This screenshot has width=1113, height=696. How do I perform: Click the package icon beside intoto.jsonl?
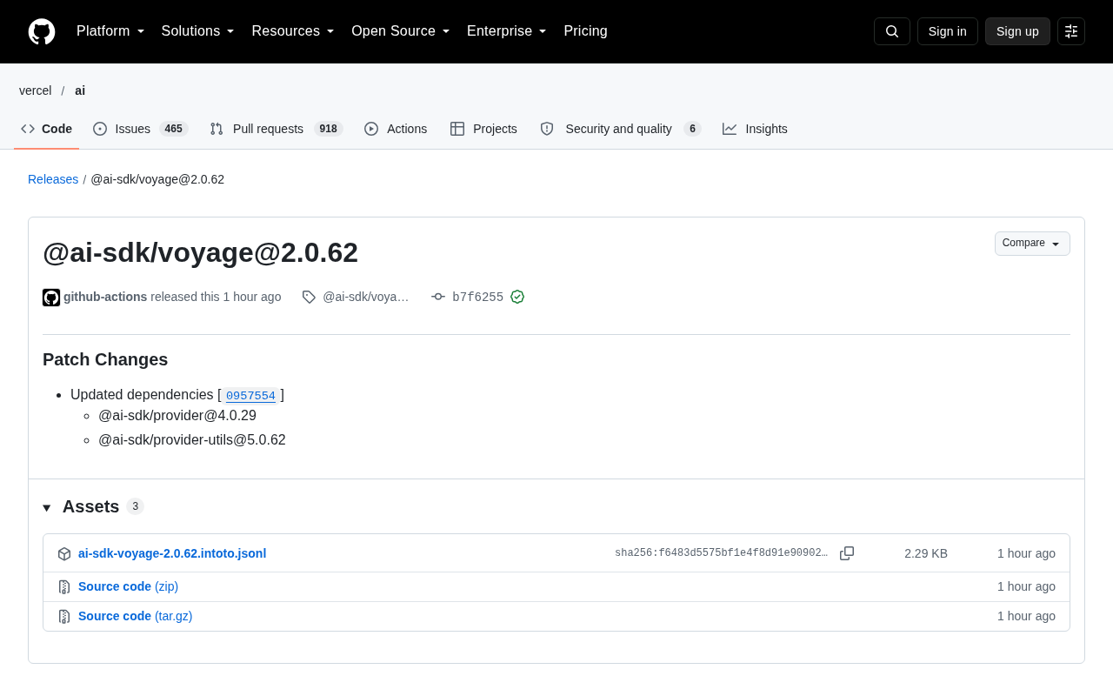point(64,553)
